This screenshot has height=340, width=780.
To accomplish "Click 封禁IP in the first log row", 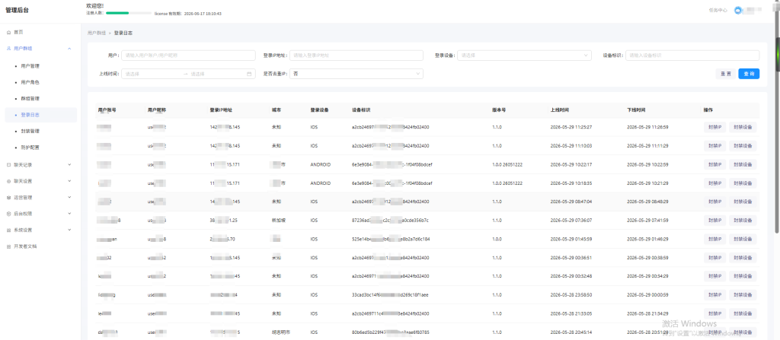I will pyautogui.click(x=714, y=127).
